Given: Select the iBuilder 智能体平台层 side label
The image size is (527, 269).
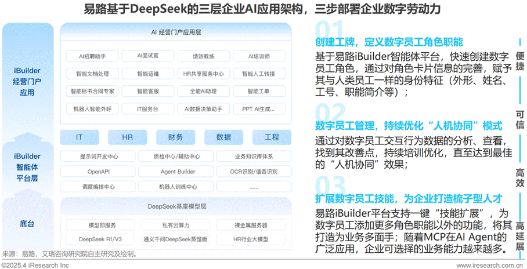Looking at the screenshot, I should click(27, 167).
